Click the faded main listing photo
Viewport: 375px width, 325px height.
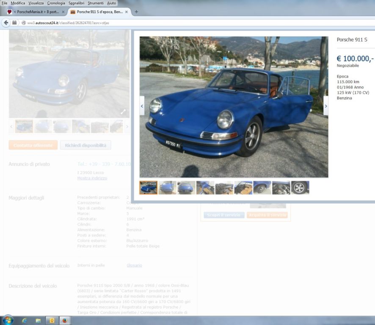(69, 74)
